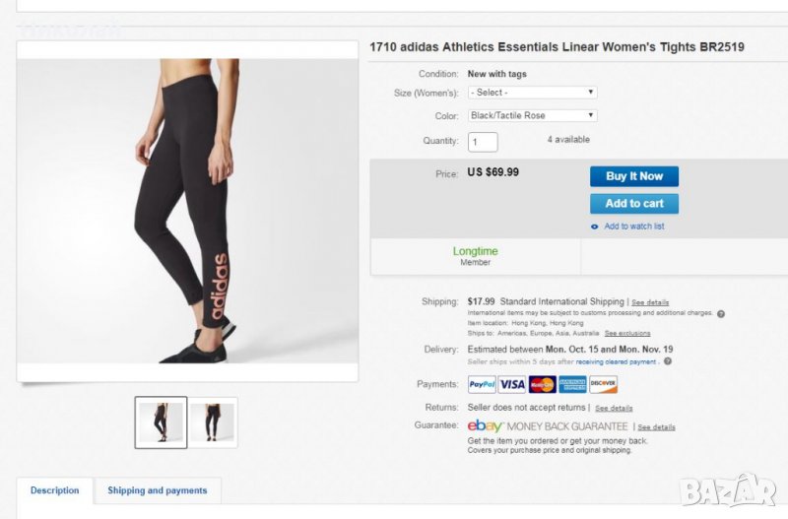
Task: Click the Quantity input field
Action: [x=483, y=142]
